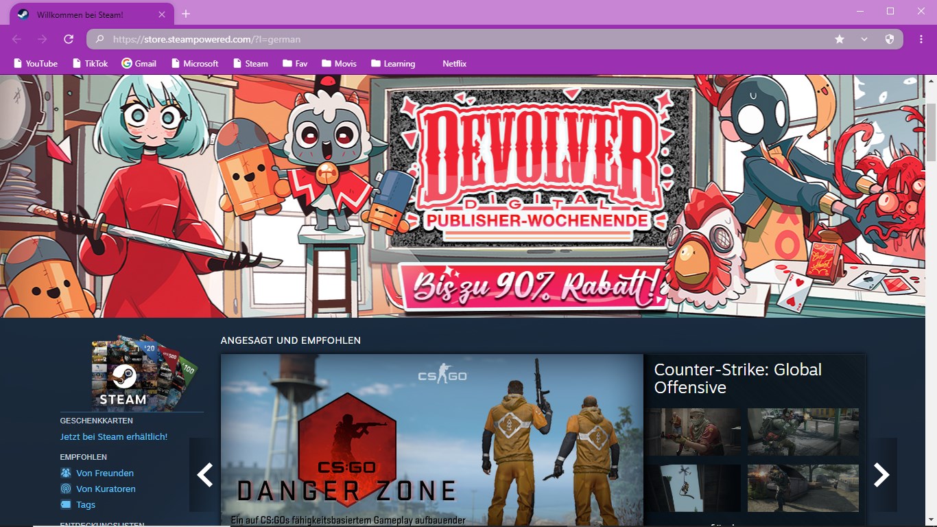937x527 pixels.
Task: Open the YouTube bookmark
Action: click(36, 63)
